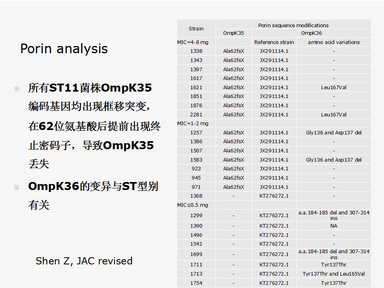Click 'Ala62fsX' in the 971 row

point(233,187)
